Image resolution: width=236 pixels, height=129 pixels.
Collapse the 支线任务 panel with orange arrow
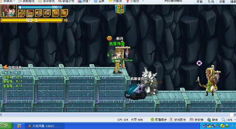5,67
